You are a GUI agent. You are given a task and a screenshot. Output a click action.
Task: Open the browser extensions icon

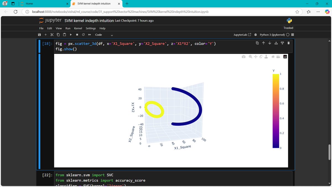pos(308,12)
